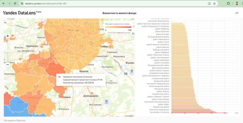Click the site info icon in address bar
Viewport: 243px width, 123px height.
pyautogui.click(x=23, y=4)
